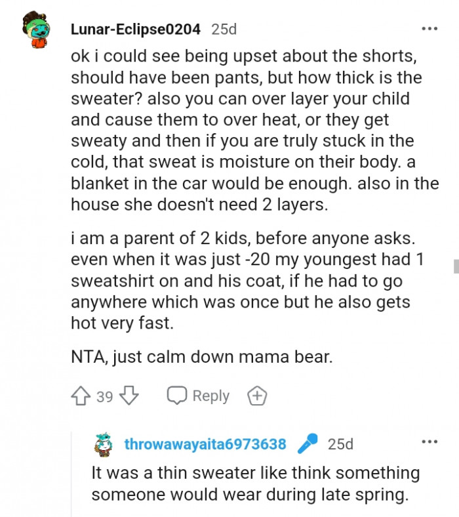This screenshot has height=517, width=459.
Task: Click the 25d timestamp on throwawayaita6973638's reply
Action: coord(340,444)
